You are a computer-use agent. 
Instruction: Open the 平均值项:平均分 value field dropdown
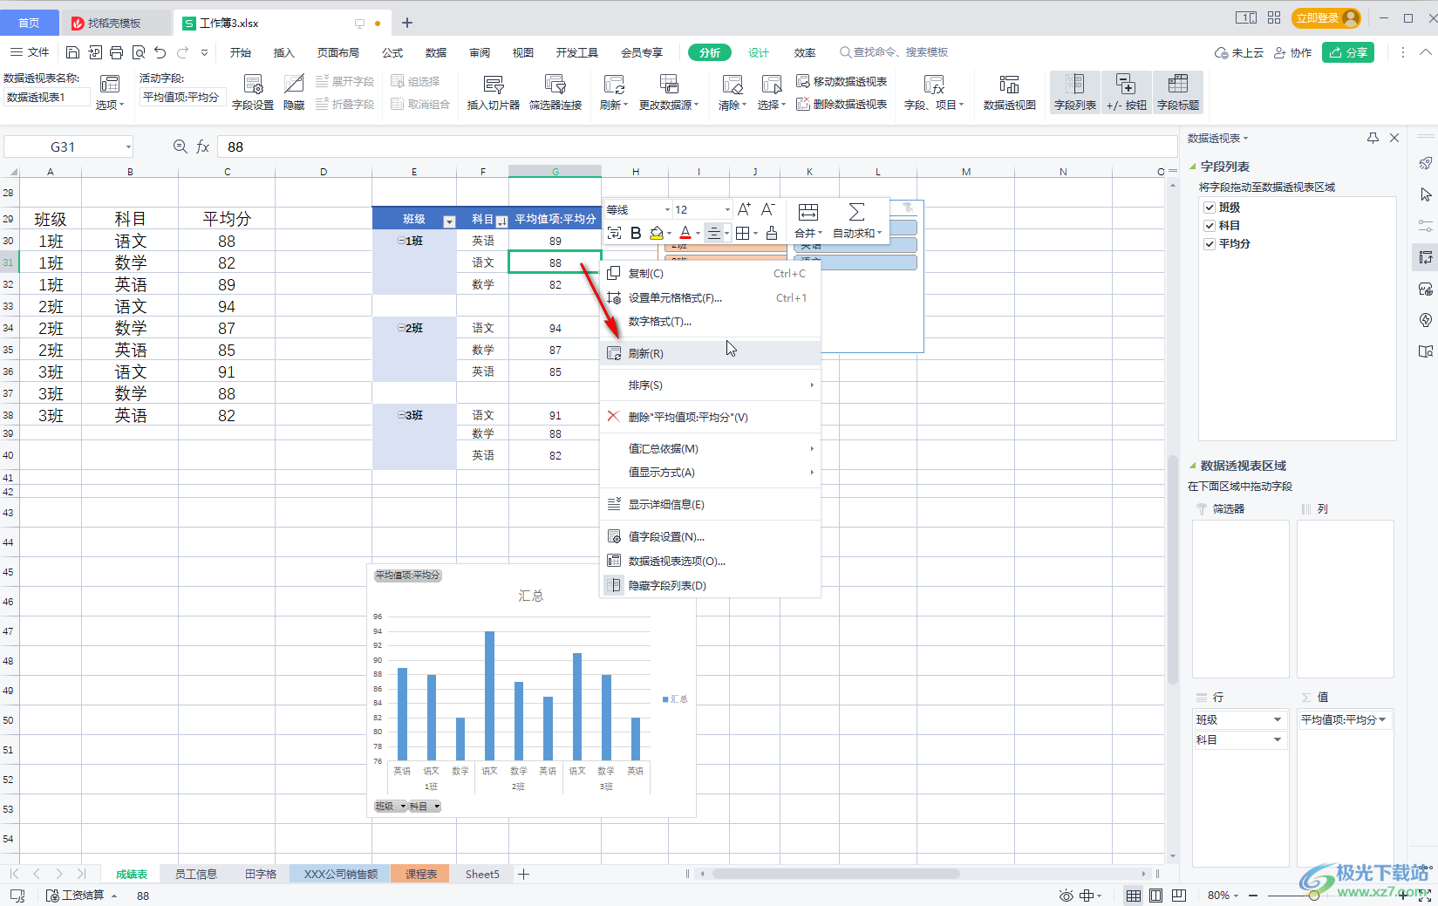[x=1382, y=720]
